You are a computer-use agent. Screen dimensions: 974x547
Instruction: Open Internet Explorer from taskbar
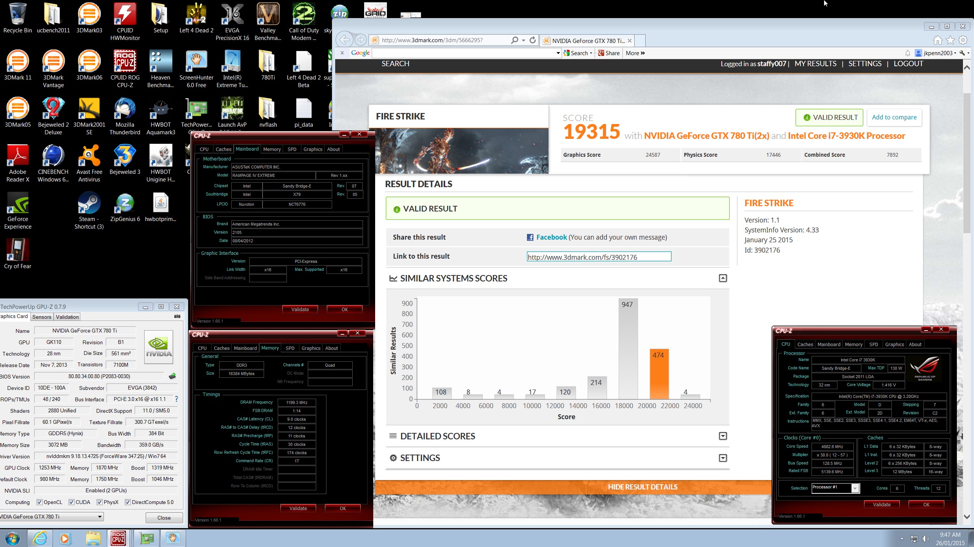[x=40, y=538]
